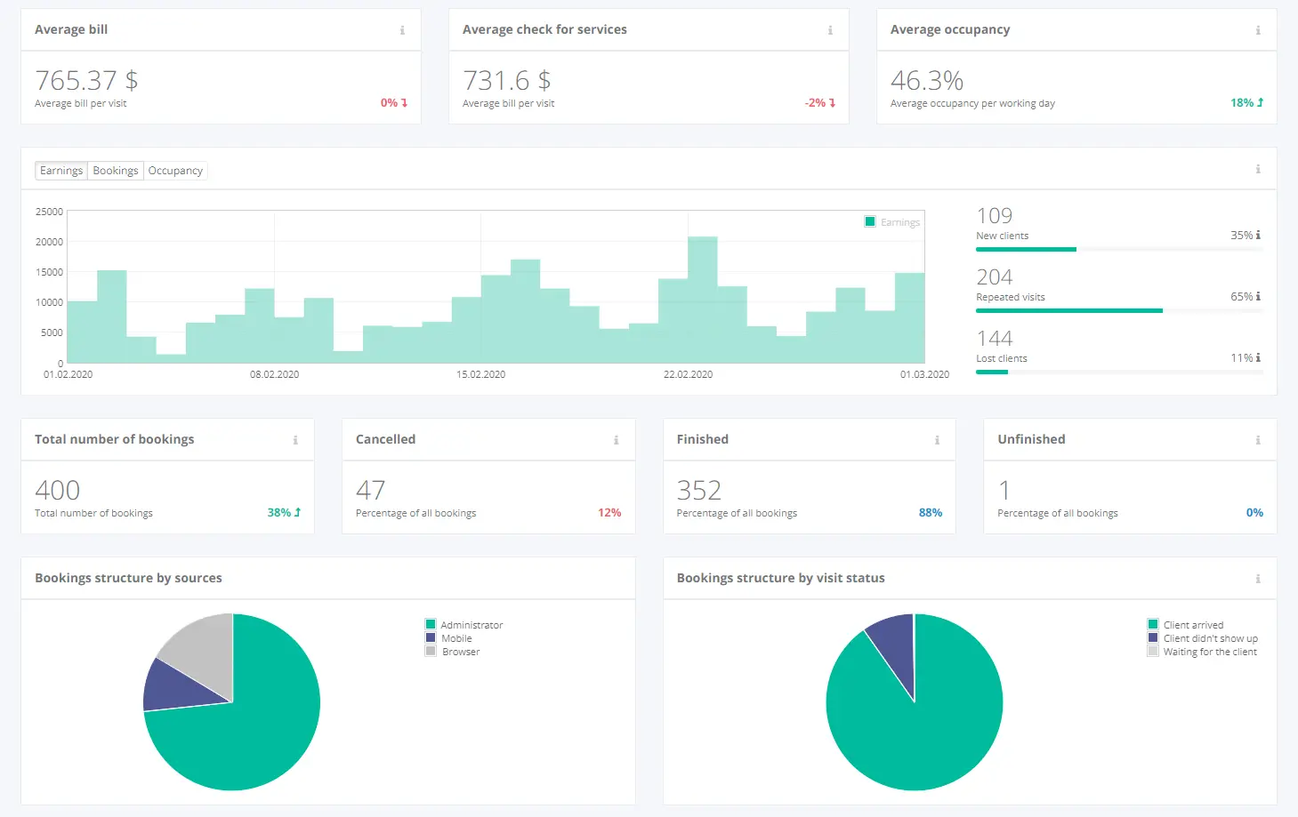
Task: Click info icon beside New clients 35%
Action: (x=1258, y=236)
